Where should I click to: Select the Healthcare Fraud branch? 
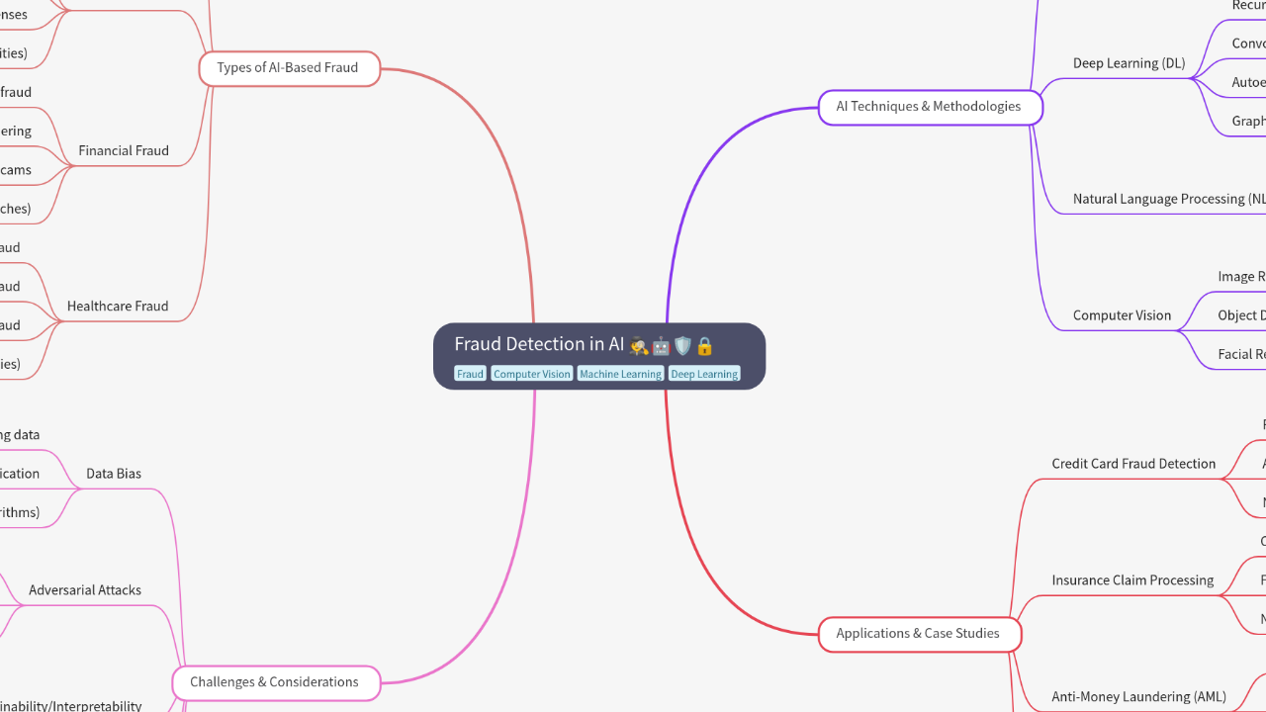pyautogui.click(x=118, y=307)
